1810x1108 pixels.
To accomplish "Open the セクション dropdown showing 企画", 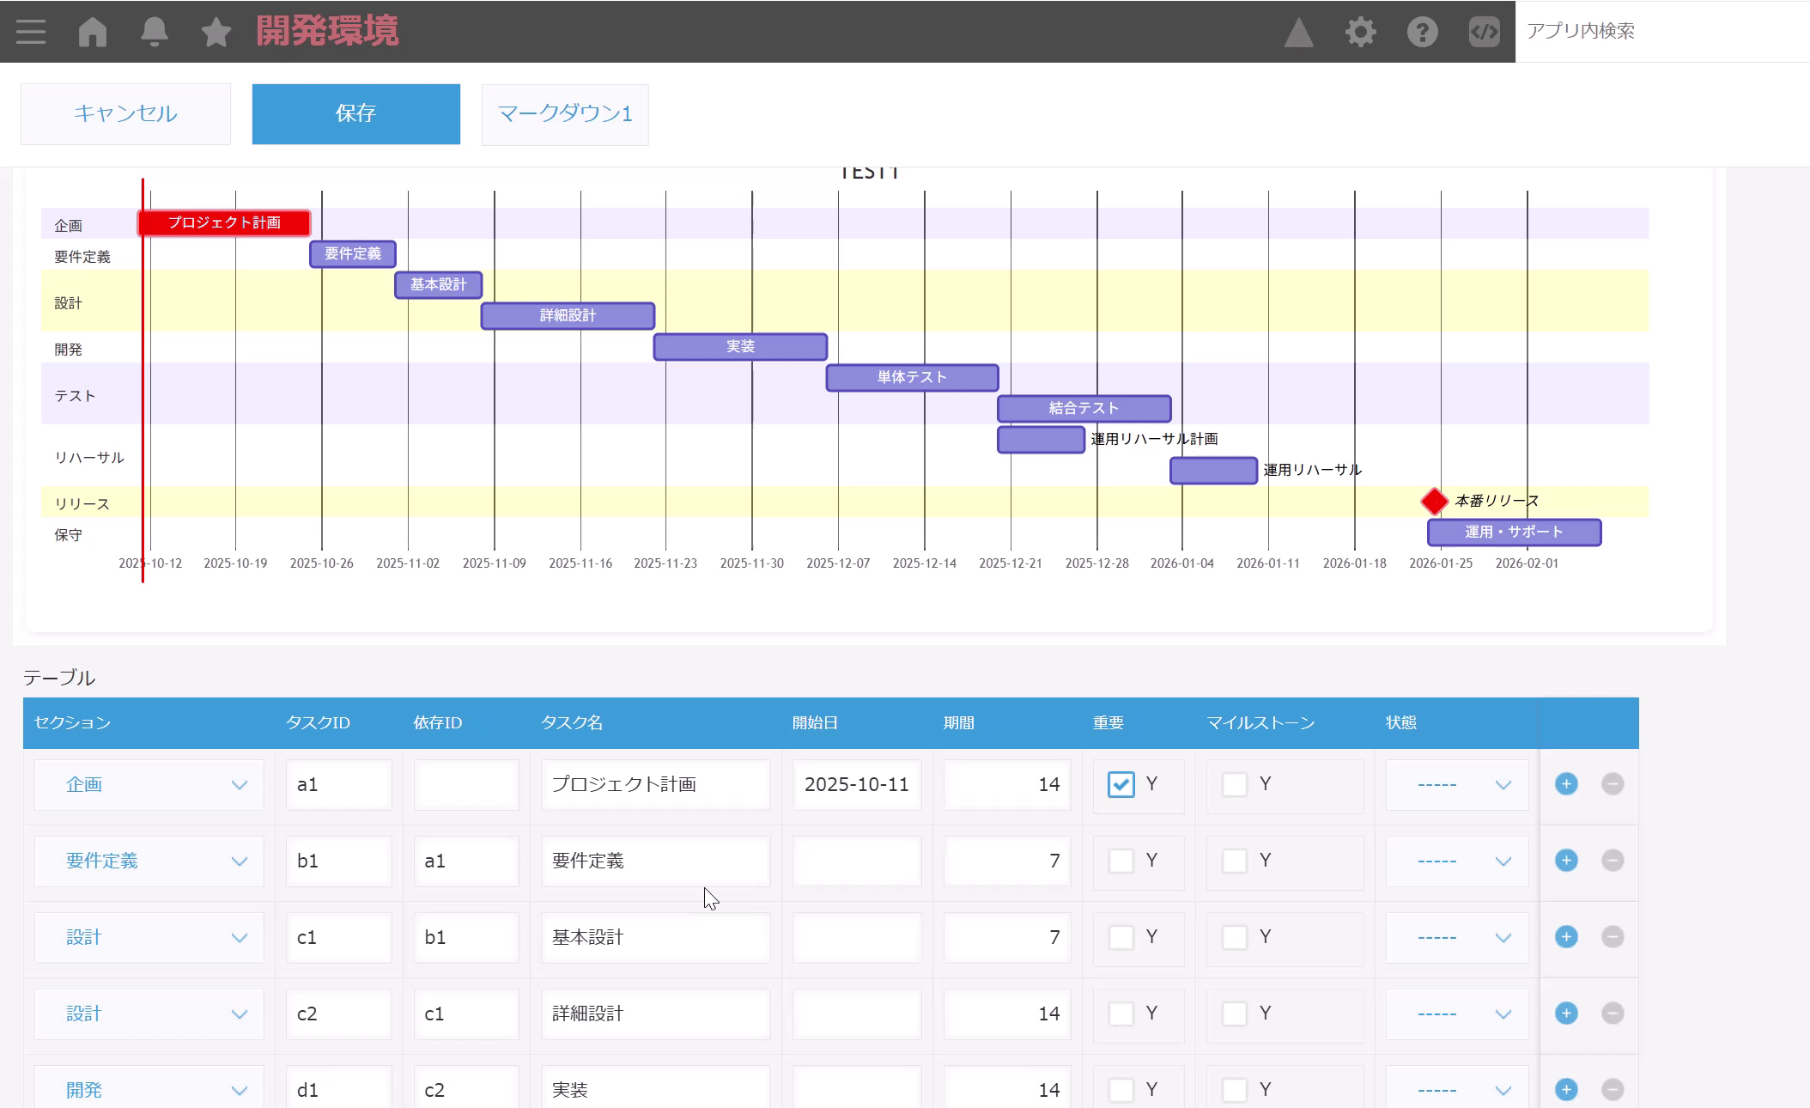I will coord(149,784).
